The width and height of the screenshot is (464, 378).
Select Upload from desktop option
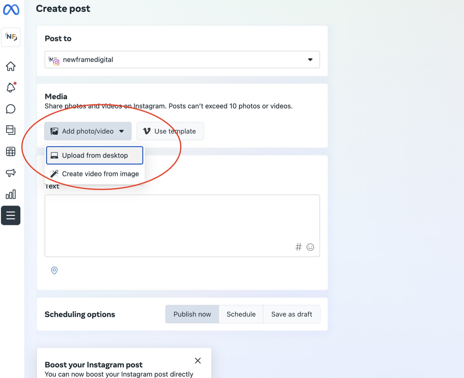[95, 156]
